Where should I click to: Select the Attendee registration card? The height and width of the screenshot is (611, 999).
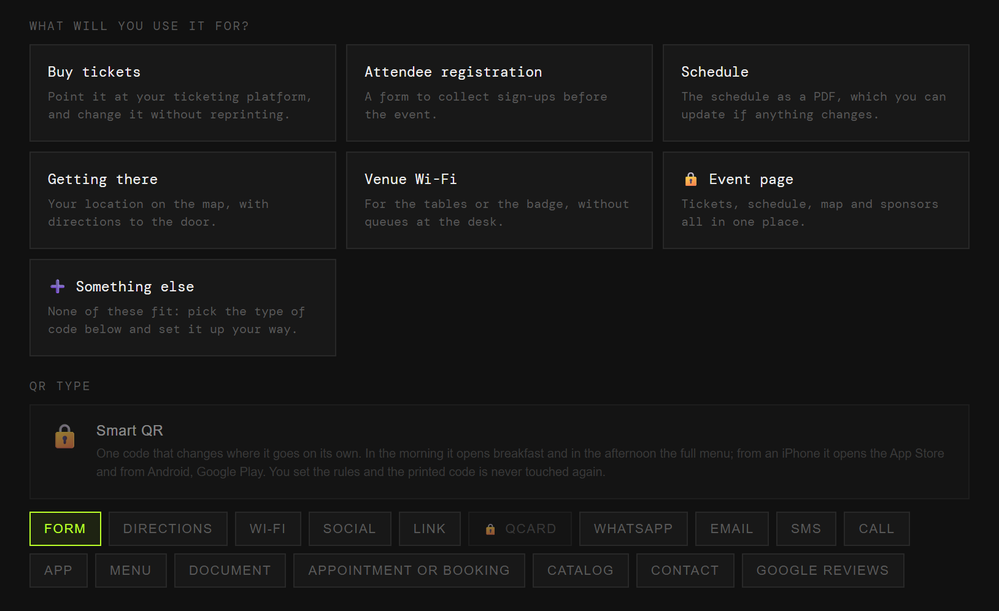tap(499, 93)
